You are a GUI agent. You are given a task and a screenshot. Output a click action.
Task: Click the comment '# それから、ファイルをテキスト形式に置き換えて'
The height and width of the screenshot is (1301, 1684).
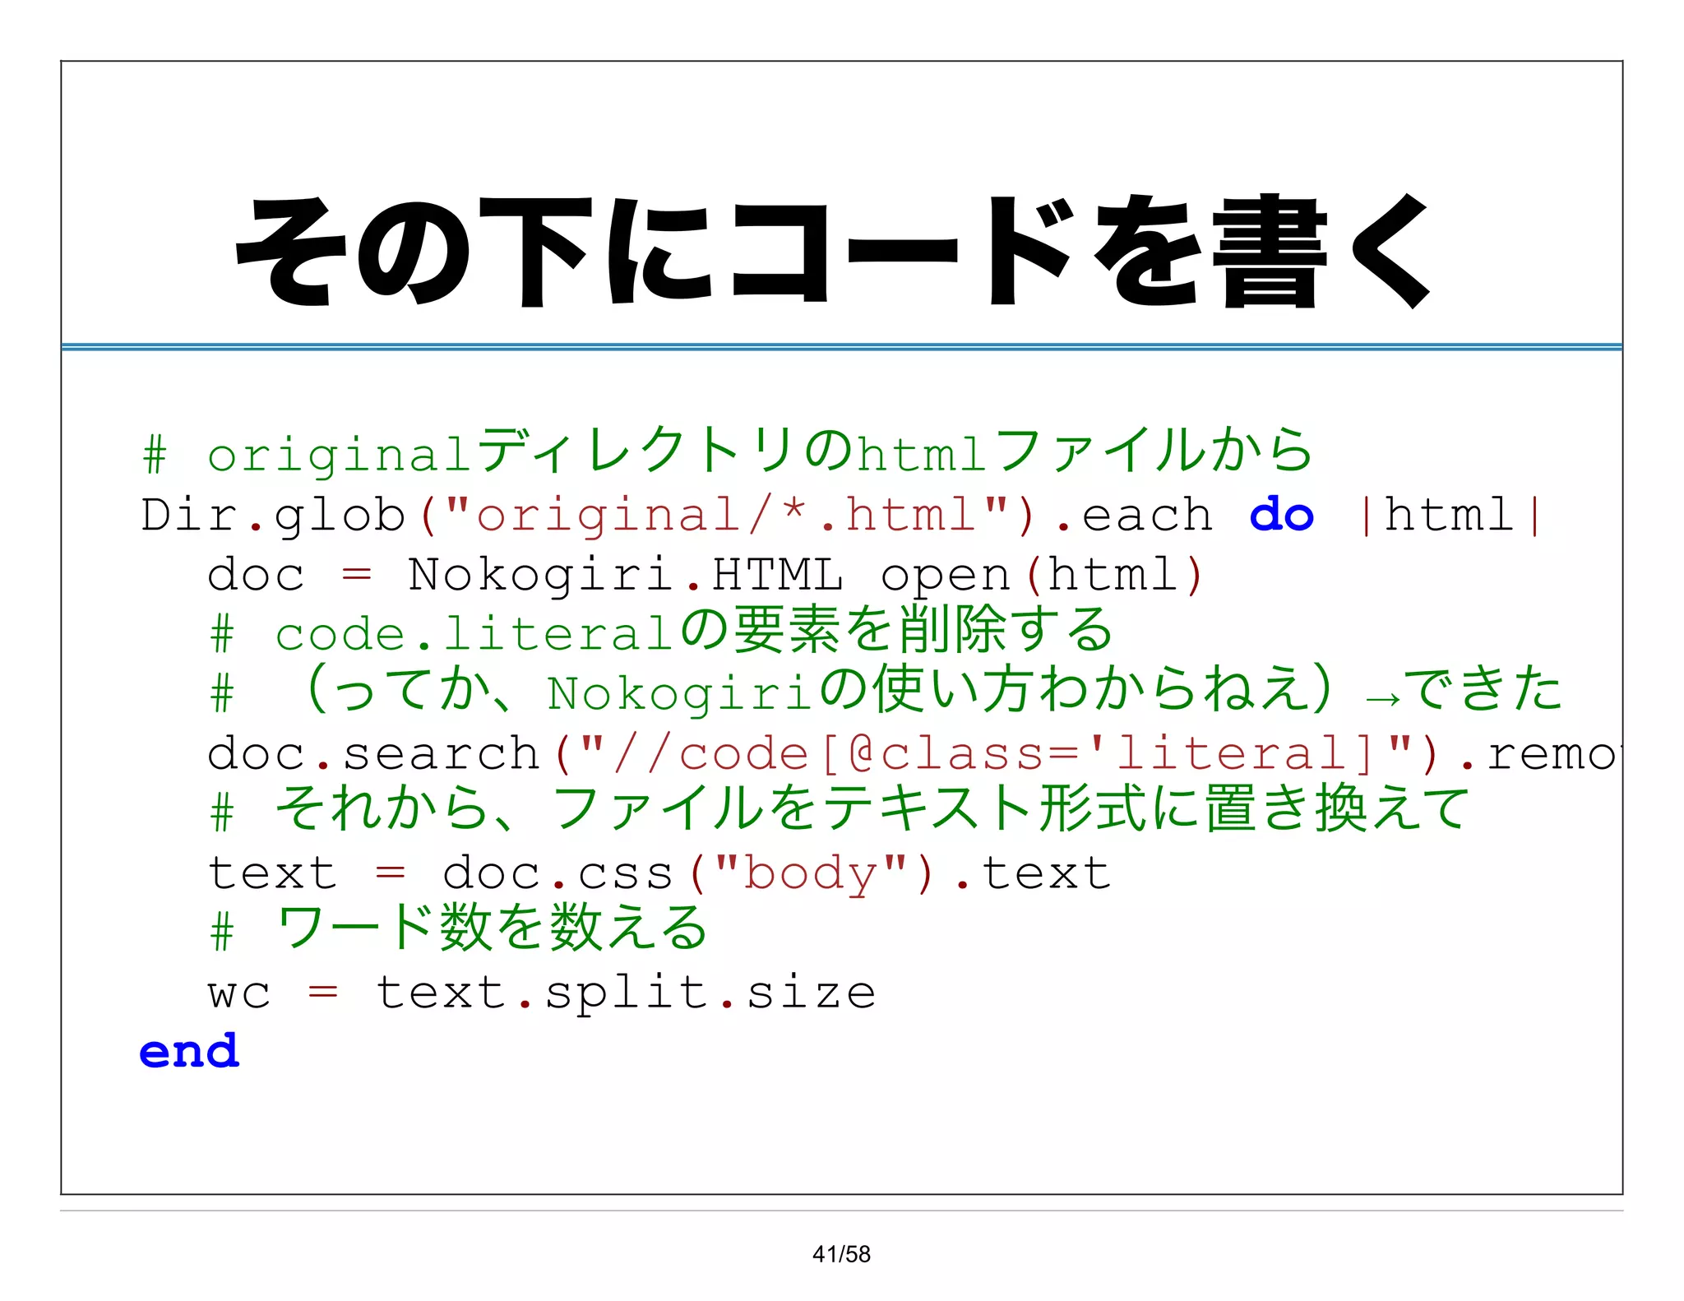[839, 808]
